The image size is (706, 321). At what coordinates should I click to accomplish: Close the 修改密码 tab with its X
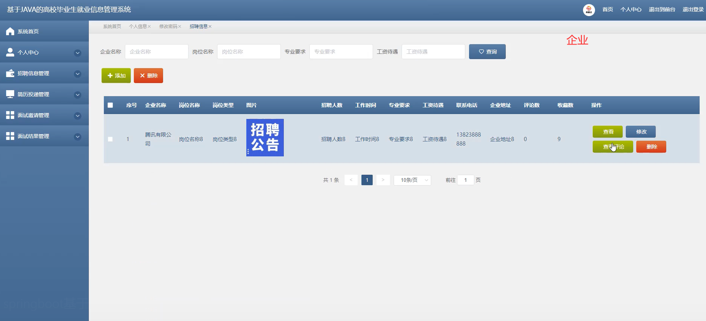180,27
